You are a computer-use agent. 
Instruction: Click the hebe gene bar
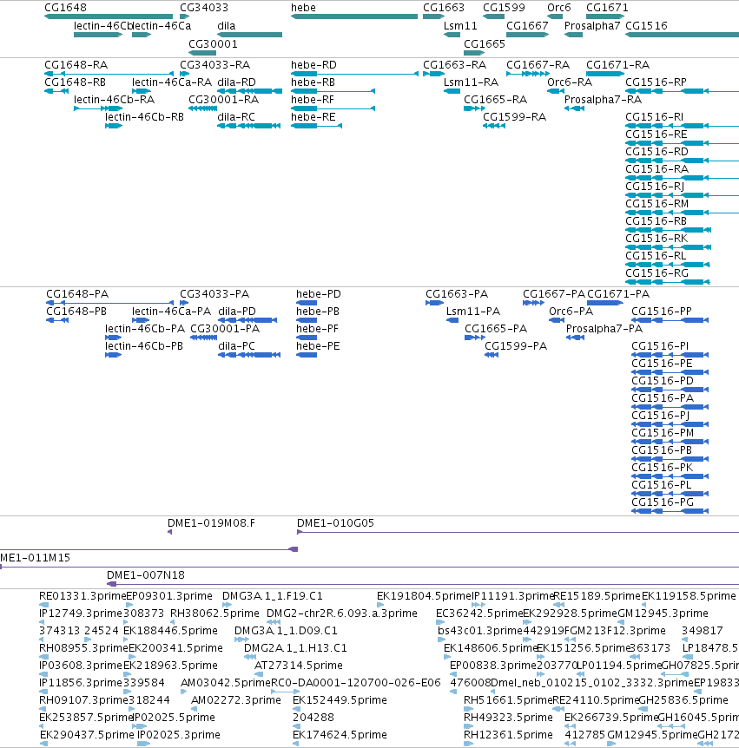354,16
